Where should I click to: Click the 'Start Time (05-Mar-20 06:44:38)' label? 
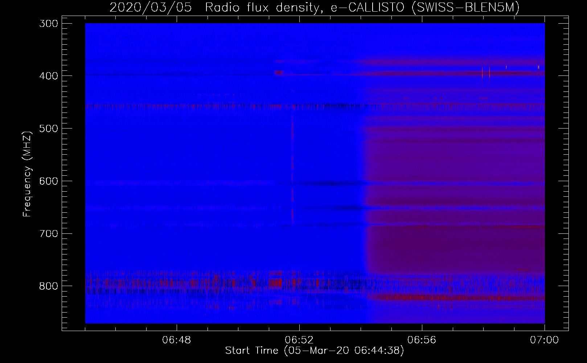coord(315,351)
